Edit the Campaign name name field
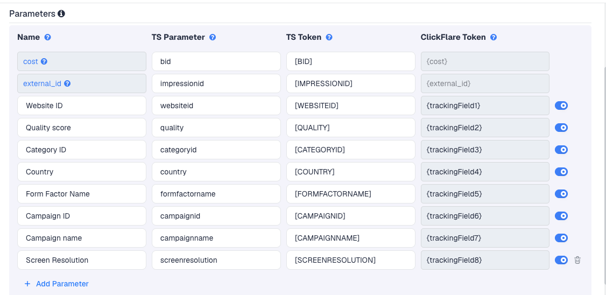Screen dimensions: 606x295 tap(82, 238)
